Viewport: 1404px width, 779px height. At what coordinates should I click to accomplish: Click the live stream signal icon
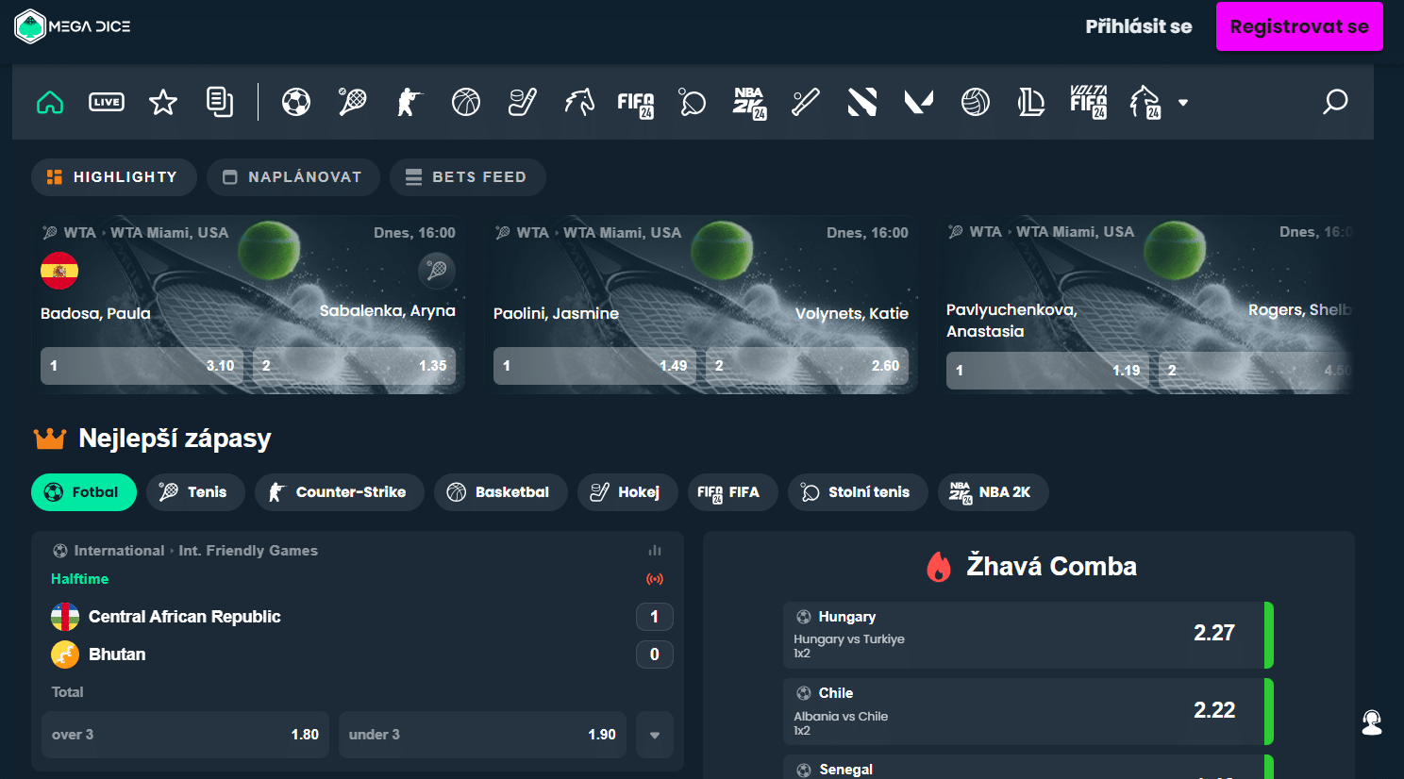[655, 579]
